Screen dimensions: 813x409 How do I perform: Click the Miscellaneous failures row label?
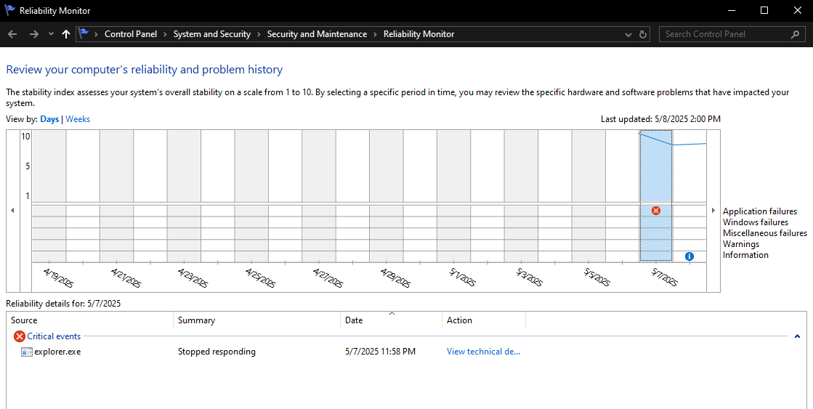(765, 233)
